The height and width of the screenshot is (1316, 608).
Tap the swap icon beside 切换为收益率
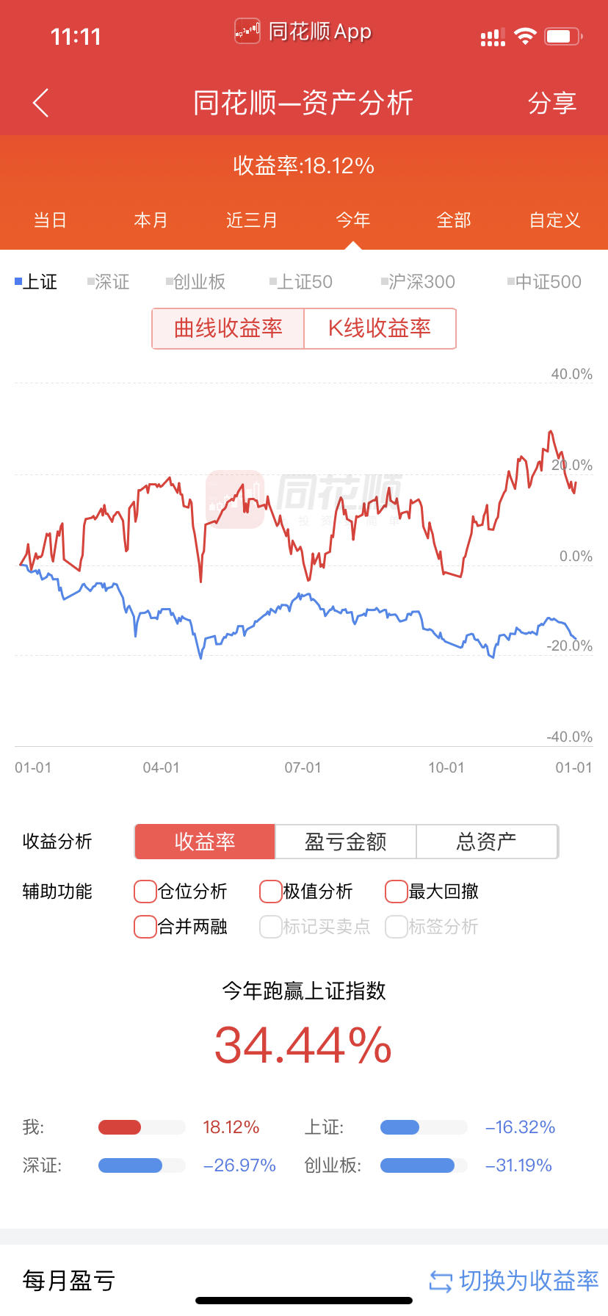[441, 1281]
